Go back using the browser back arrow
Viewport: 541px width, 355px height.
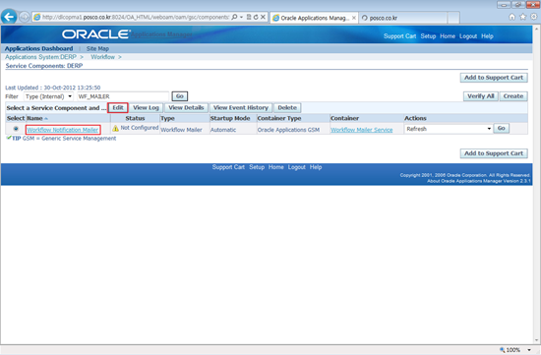[9, 17]
